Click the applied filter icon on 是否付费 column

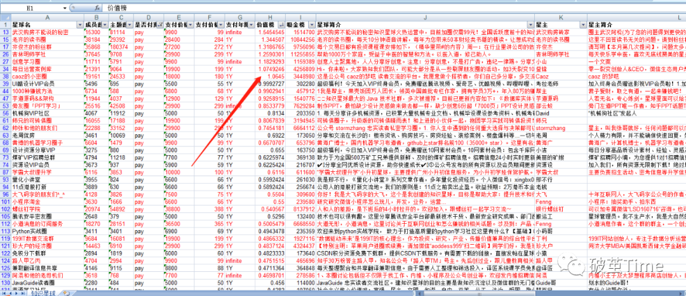tap(159, 25)
